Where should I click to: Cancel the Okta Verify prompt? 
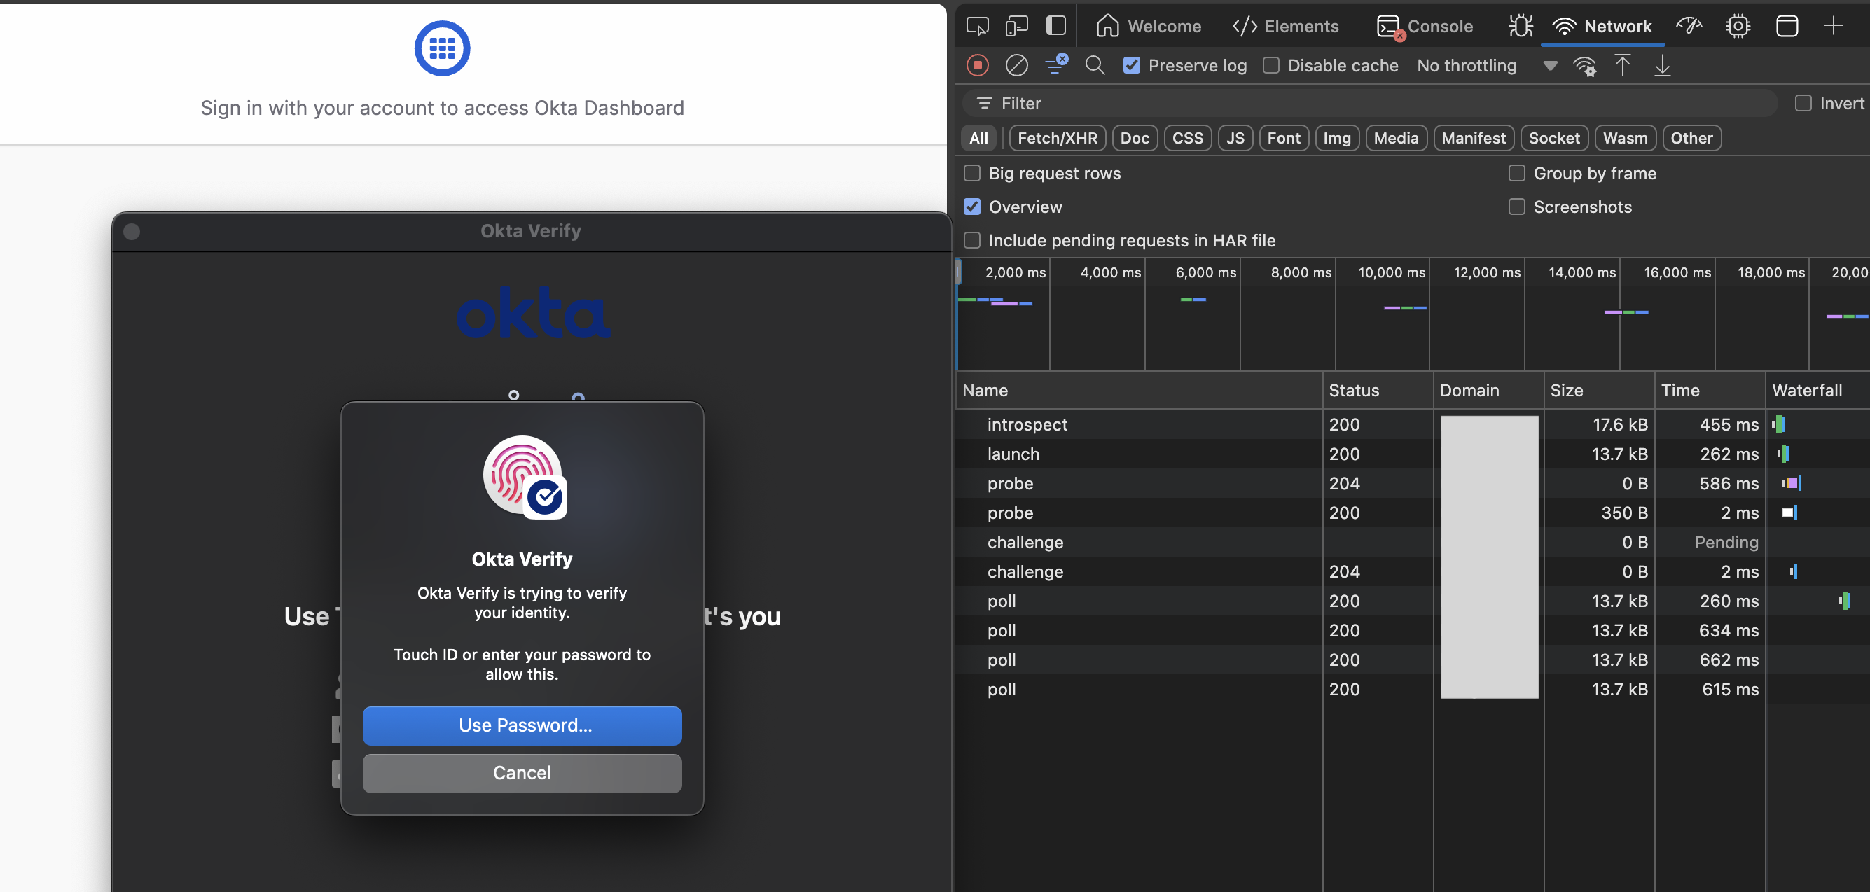point(522,773)
